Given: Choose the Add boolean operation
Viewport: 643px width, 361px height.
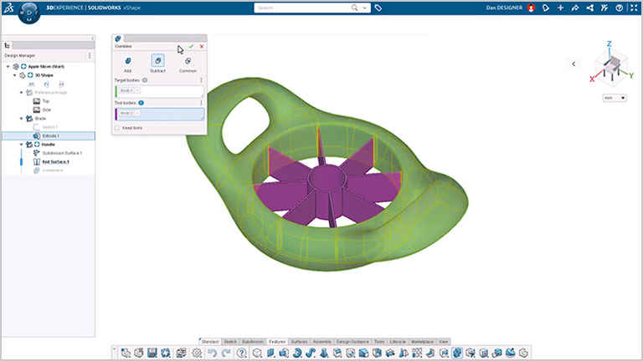Looking at the screenshot, I should (127, 61).
